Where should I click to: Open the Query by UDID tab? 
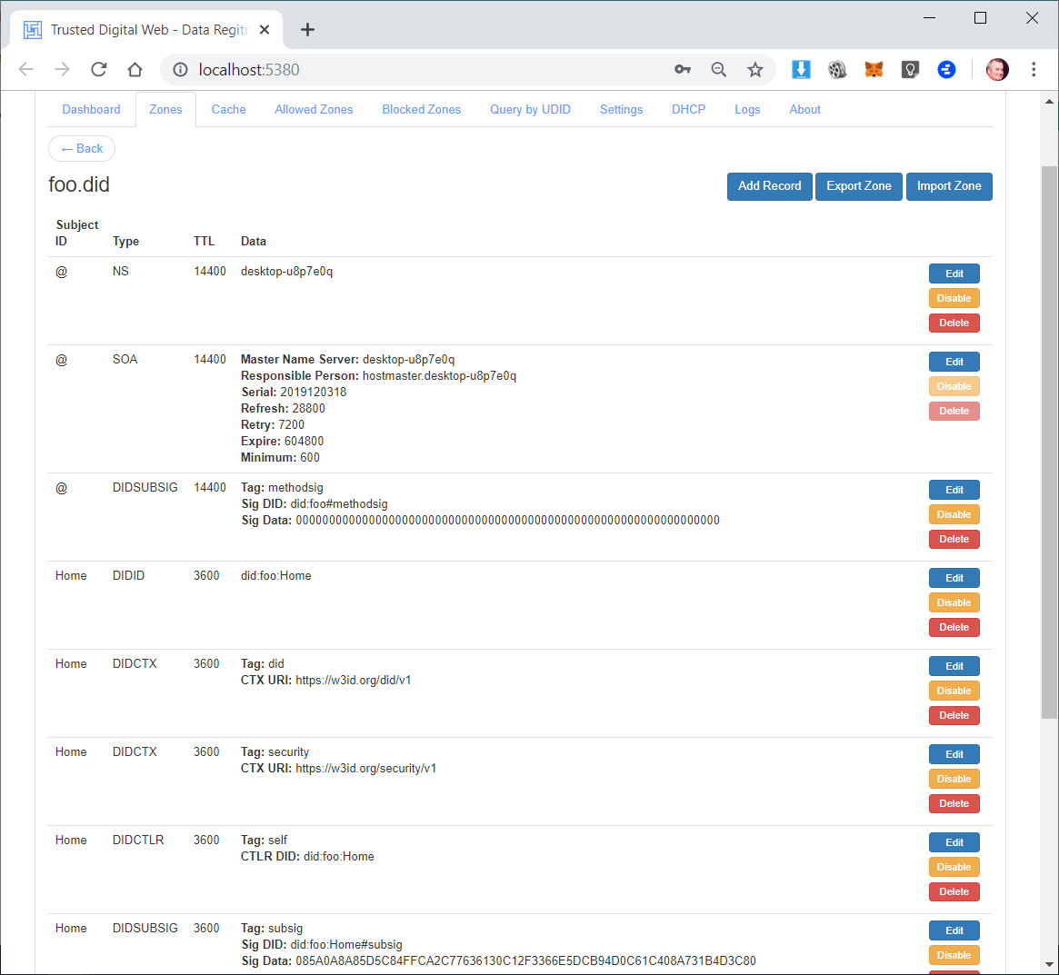pyautogui.click(x=530, y=110)
